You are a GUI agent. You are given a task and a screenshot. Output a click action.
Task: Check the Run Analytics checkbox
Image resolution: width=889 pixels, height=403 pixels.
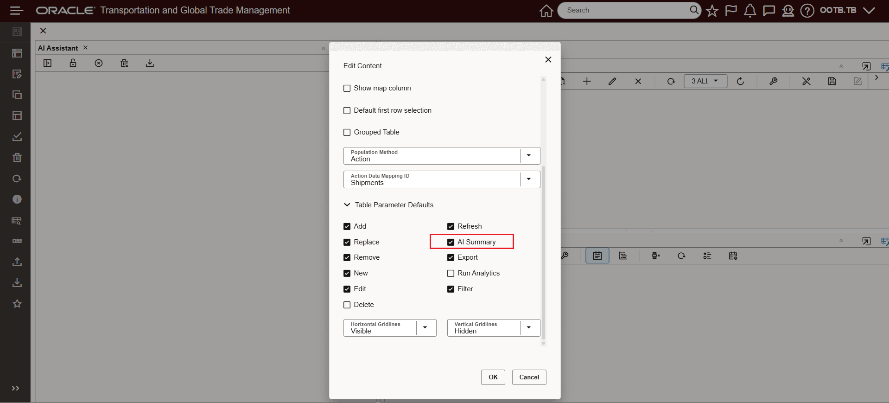point(451,273)
